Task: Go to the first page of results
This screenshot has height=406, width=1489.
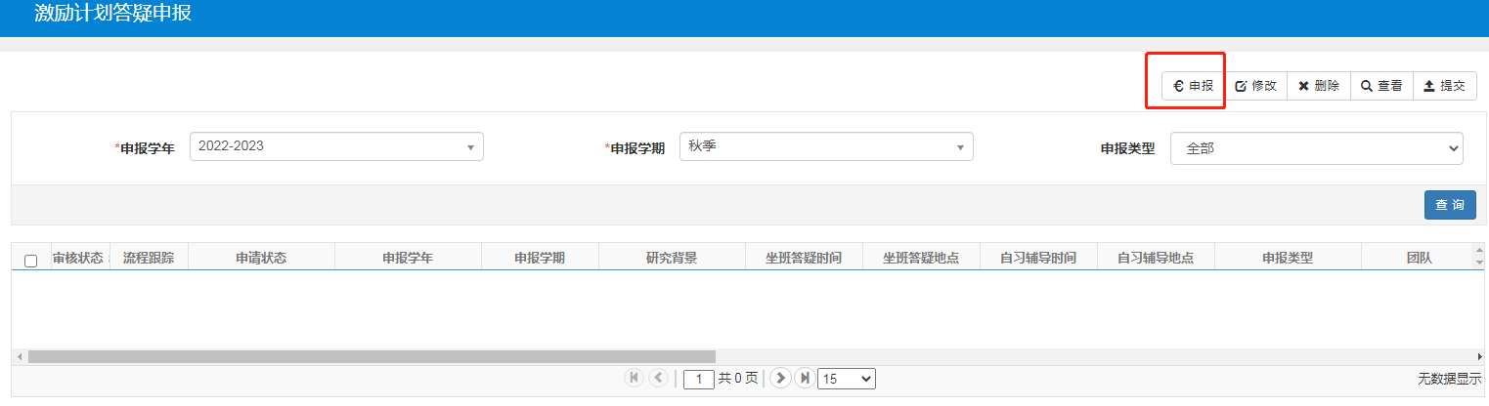Action: click(x=634, y=378)
